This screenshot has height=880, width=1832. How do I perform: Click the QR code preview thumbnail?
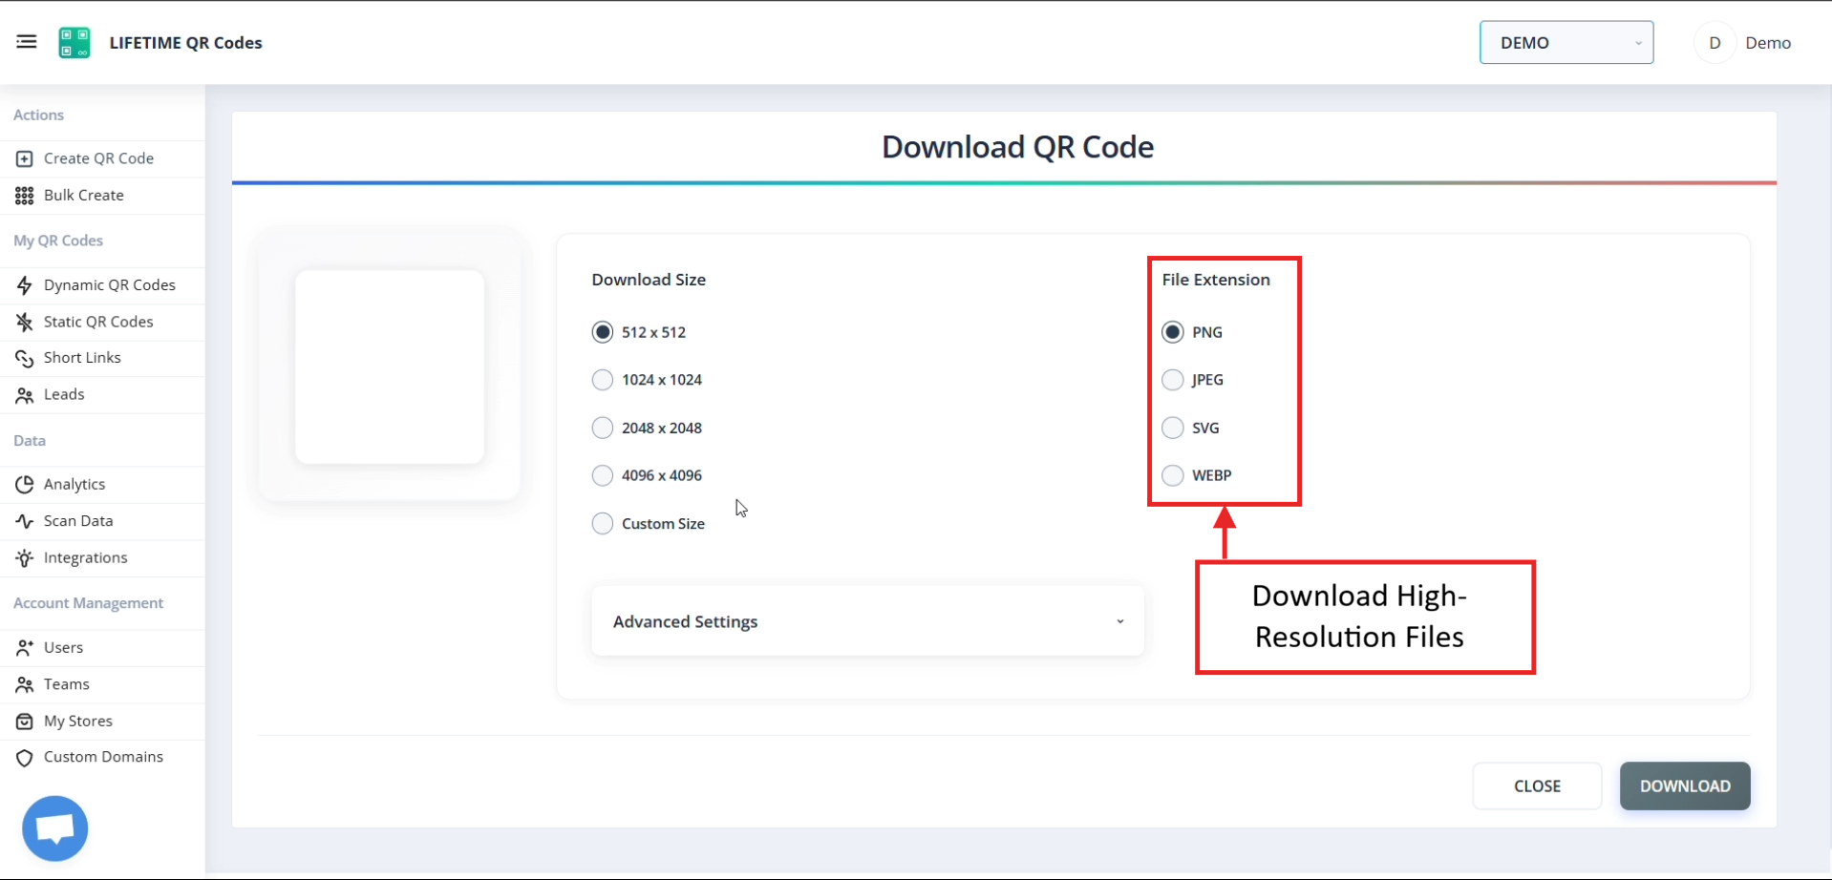389,367
